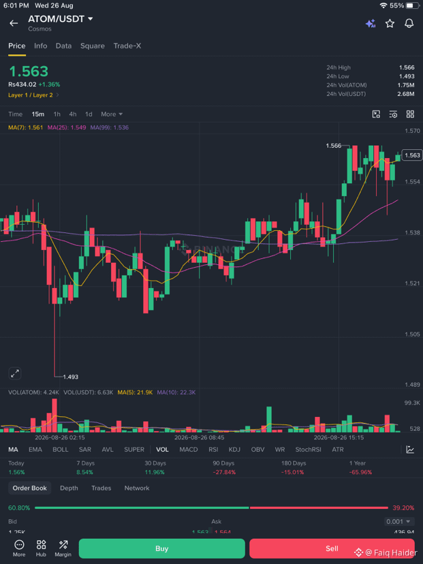
Task: Tap the 1.493 low price marker
Action: [x=71, y=377]
